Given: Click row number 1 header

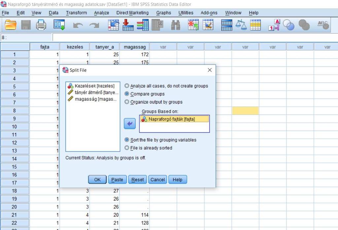Looking at the screenshot, I should pyautogui.click(x=15, y=54).
